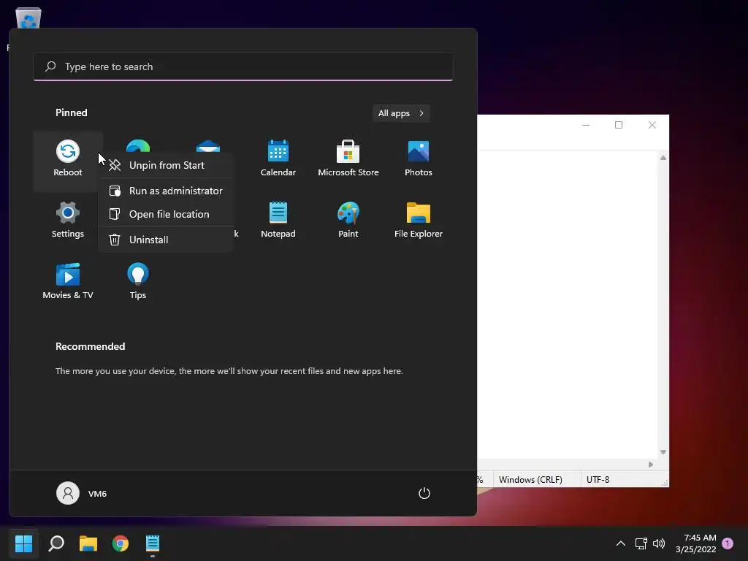Viewport: 748px width, 561px height.
Task: Focus the Type here to search box
Action: tap(243, 66)
